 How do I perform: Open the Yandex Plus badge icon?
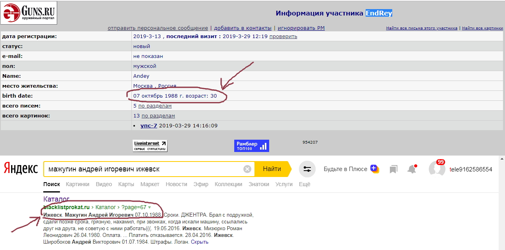374,169
